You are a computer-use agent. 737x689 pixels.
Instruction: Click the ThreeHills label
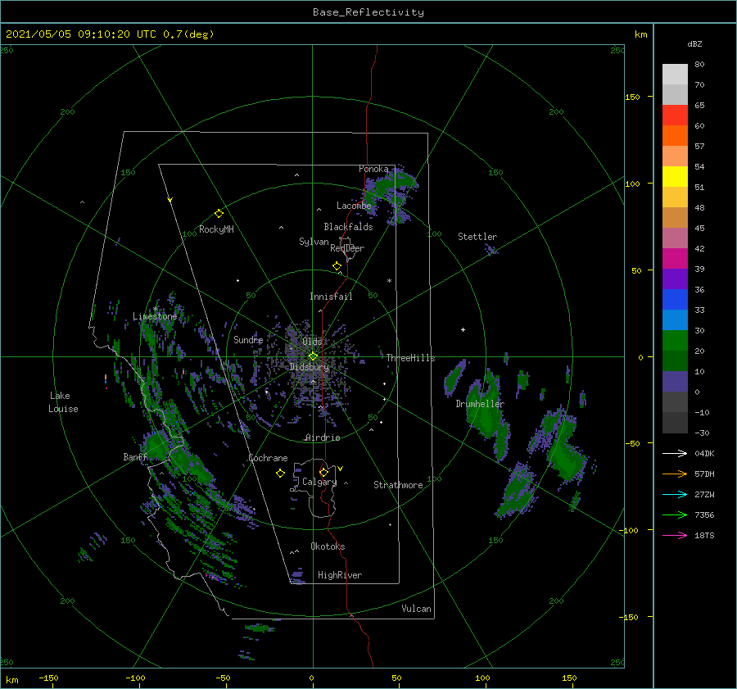pyautogui.click(x=411, y=358)
